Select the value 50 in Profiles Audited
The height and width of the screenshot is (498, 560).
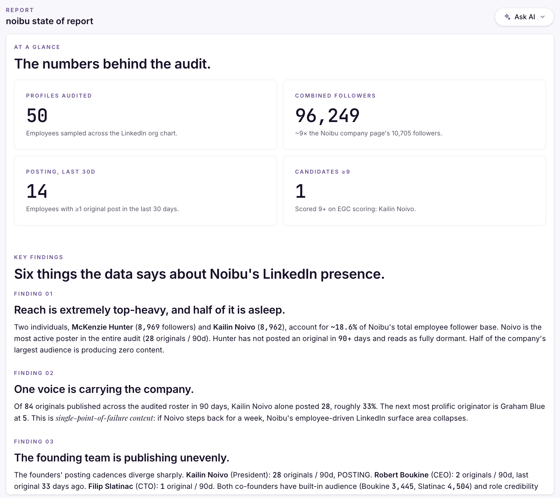point(37,116)
